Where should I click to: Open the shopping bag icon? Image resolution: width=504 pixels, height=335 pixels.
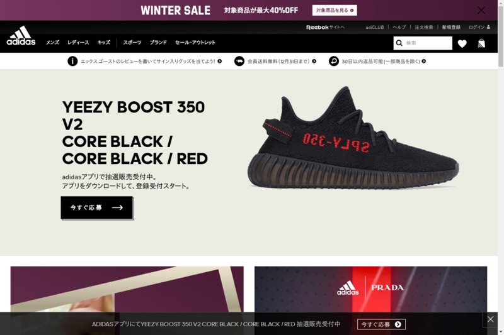(x=481, y=43)
